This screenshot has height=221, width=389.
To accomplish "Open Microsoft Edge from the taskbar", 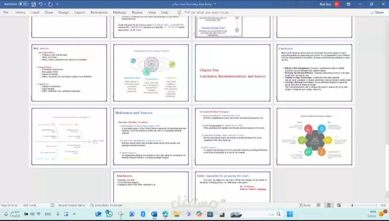I will pyautogui.click(x=165, y=214).
